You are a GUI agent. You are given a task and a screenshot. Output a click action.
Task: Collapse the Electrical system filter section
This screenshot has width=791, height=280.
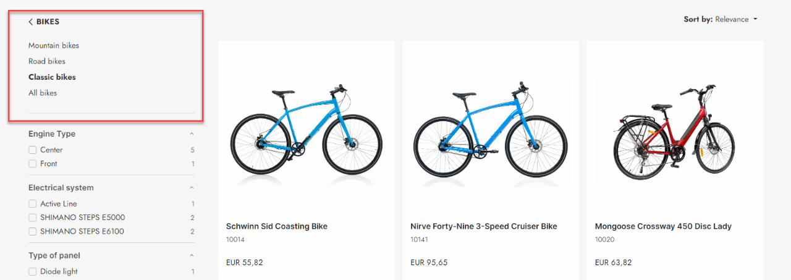pos(192,188)
